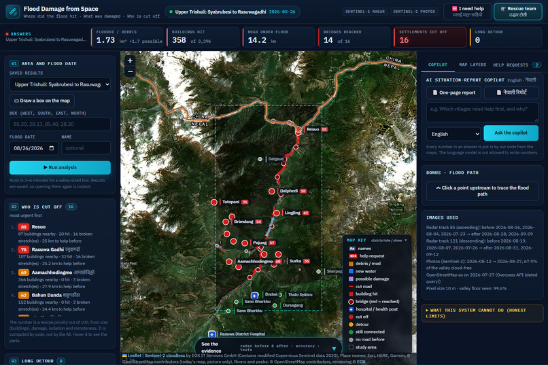
Task: Expand the See the evidence panel arrow
Action: coord(334,349)
